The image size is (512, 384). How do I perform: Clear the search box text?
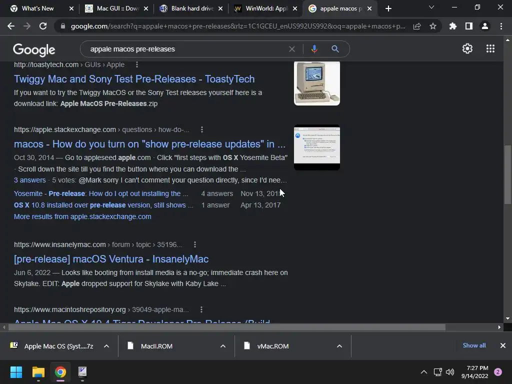click(x=292, y=49)
